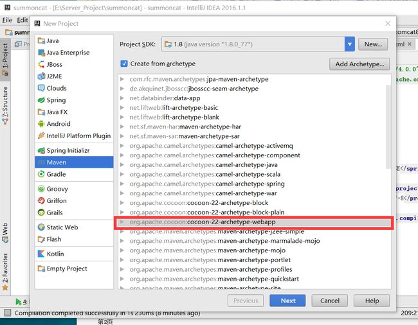Select the J2ME icon

pos(41,76)
